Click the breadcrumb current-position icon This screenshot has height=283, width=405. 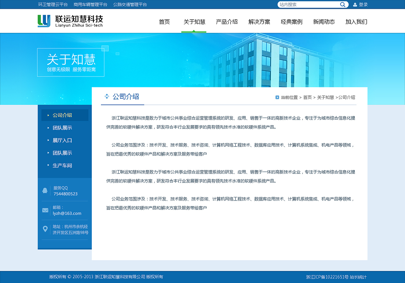277,97
